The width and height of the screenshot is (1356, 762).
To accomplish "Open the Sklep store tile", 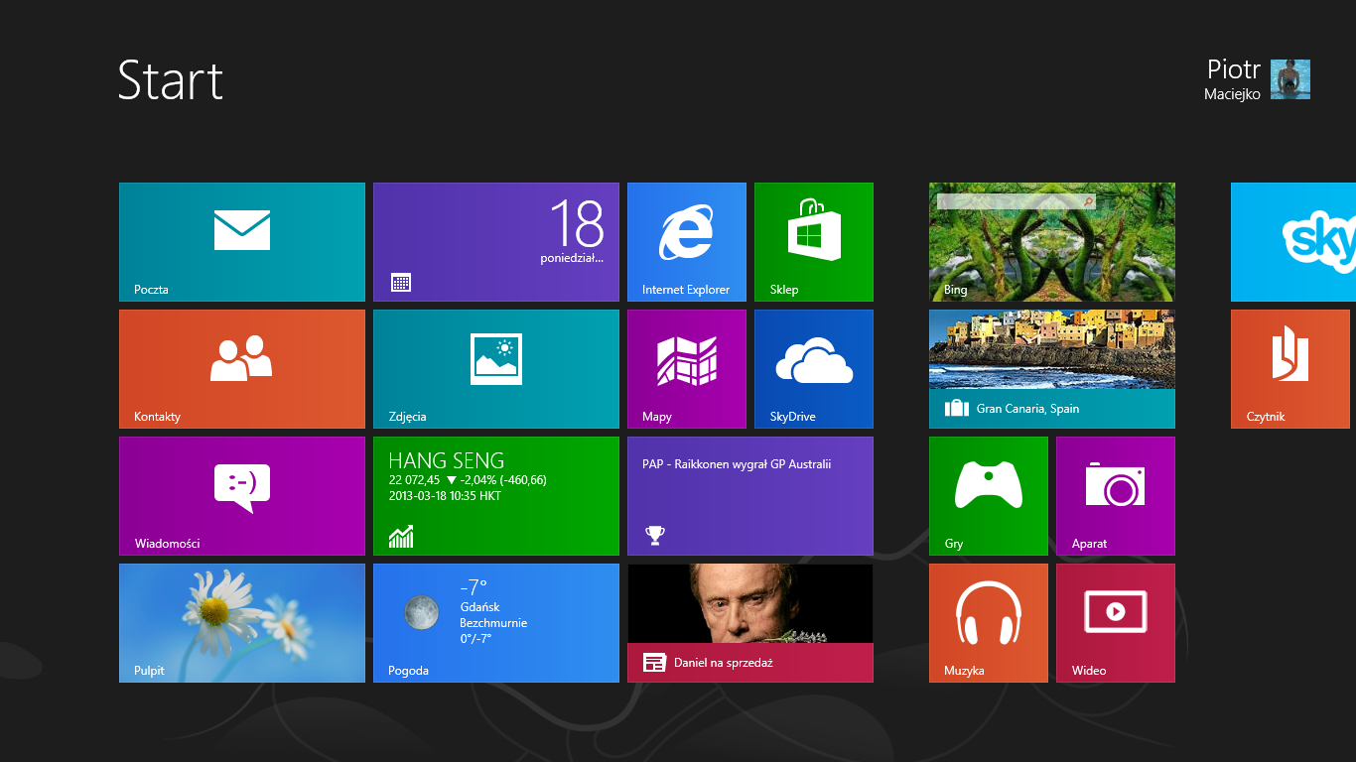I will click(813, 242).
